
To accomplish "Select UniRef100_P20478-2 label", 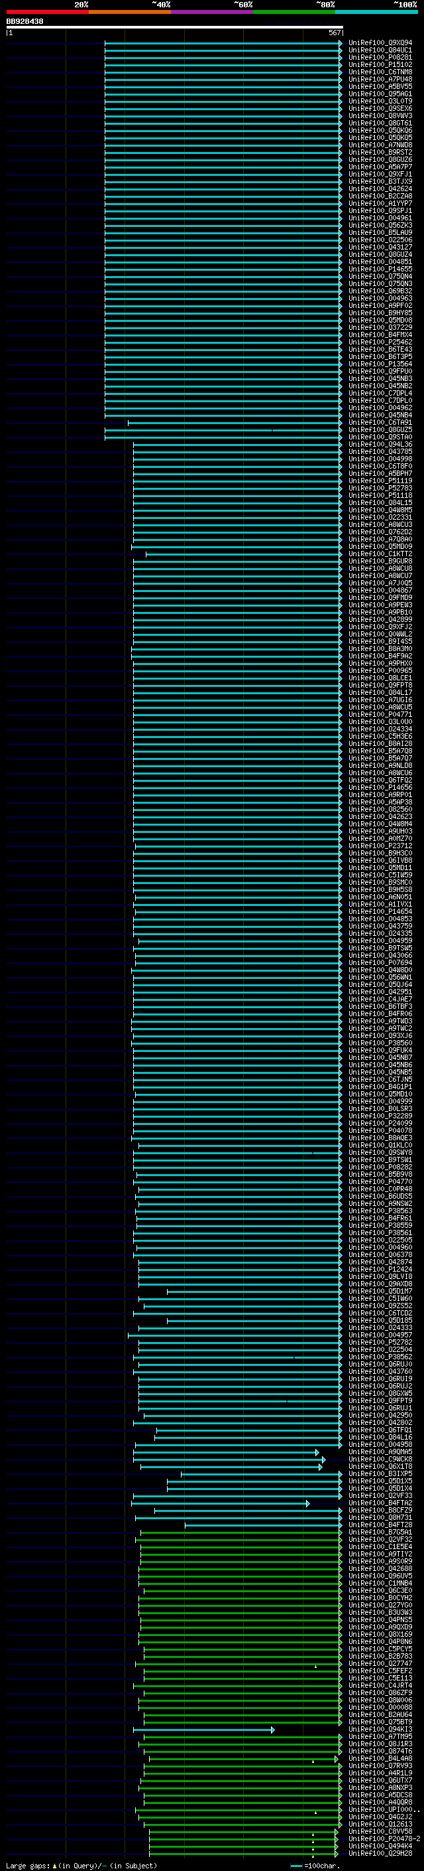I will 384,1838.
